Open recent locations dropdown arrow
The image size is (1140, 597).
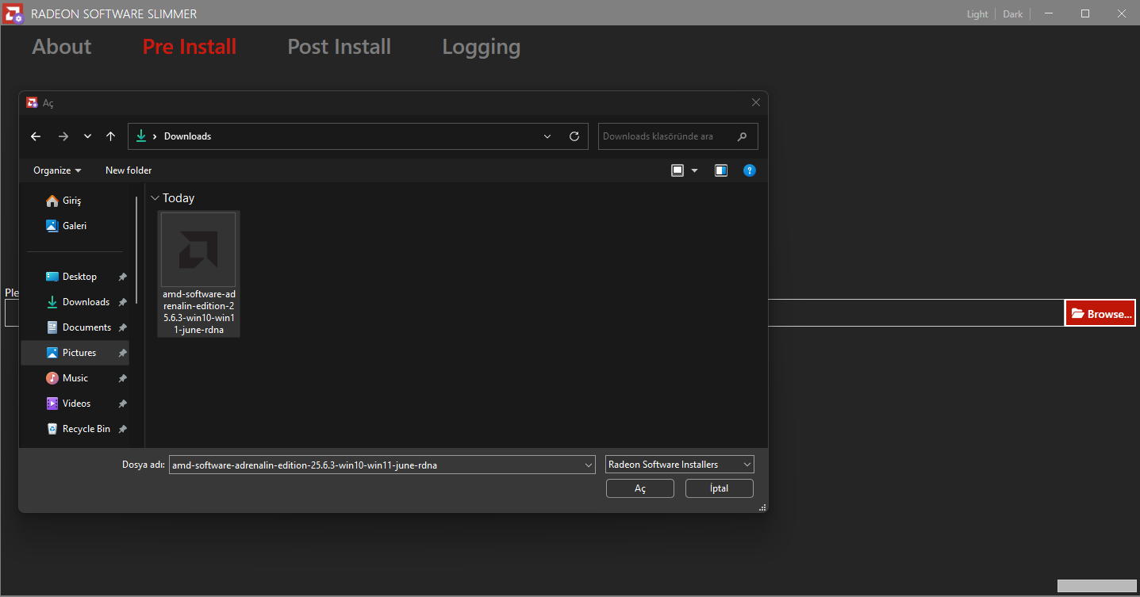point(87,136)
